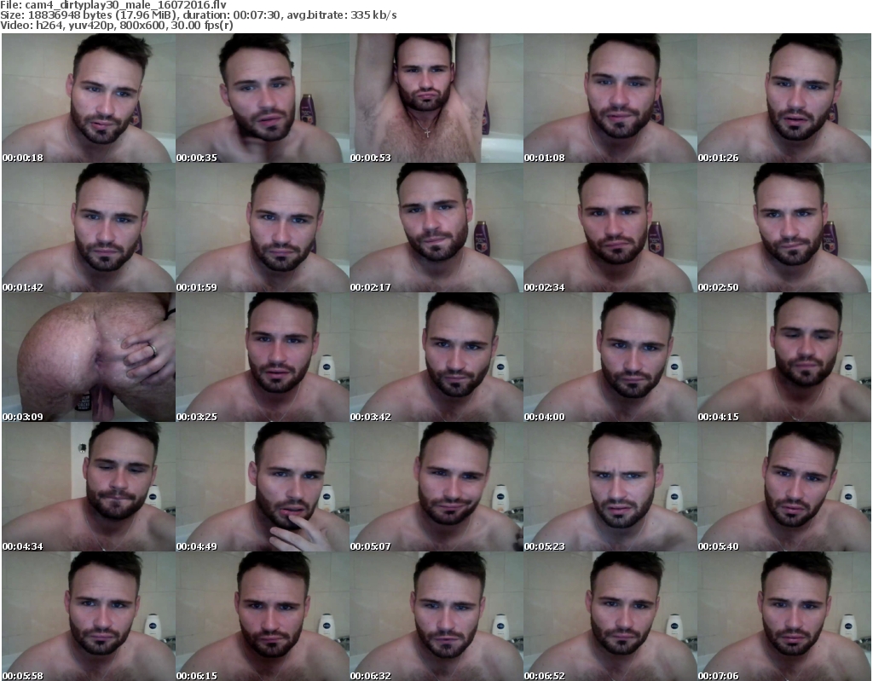Viewport: 873px width, 681px height.
Task: Click the frame with timestamp 00:06:32
Action: (x=436, y=616)
